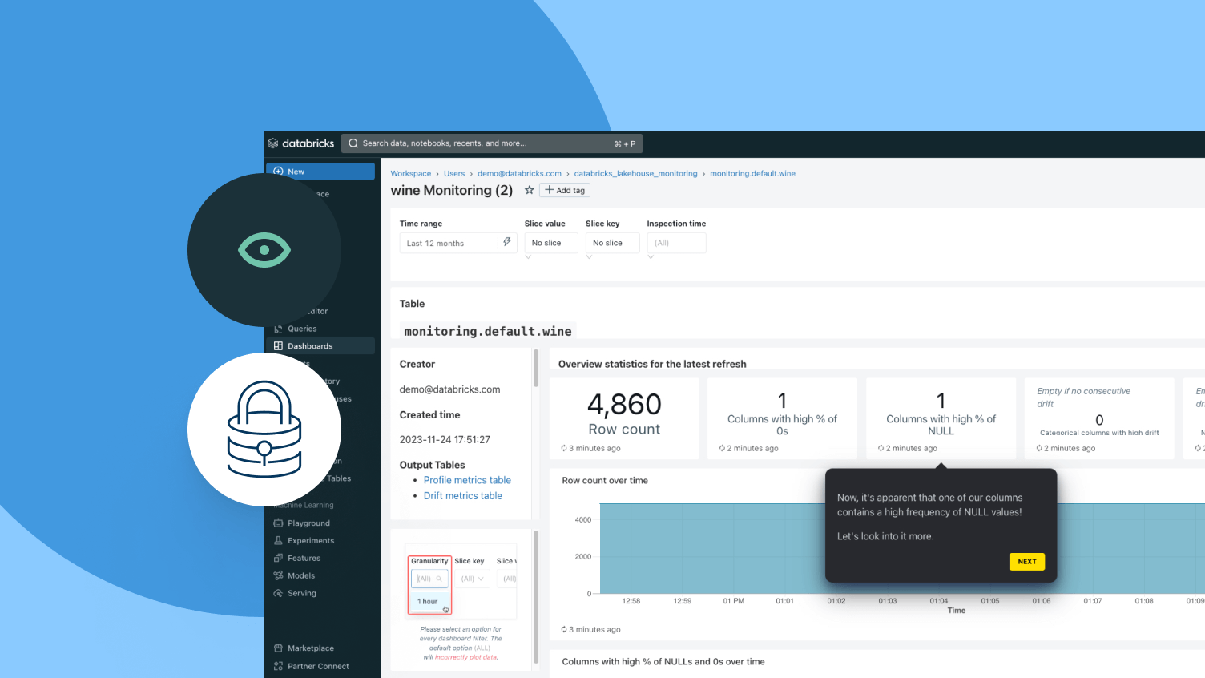
Task: Select Queries in the sidebar menu
Action: pos(302,329)
